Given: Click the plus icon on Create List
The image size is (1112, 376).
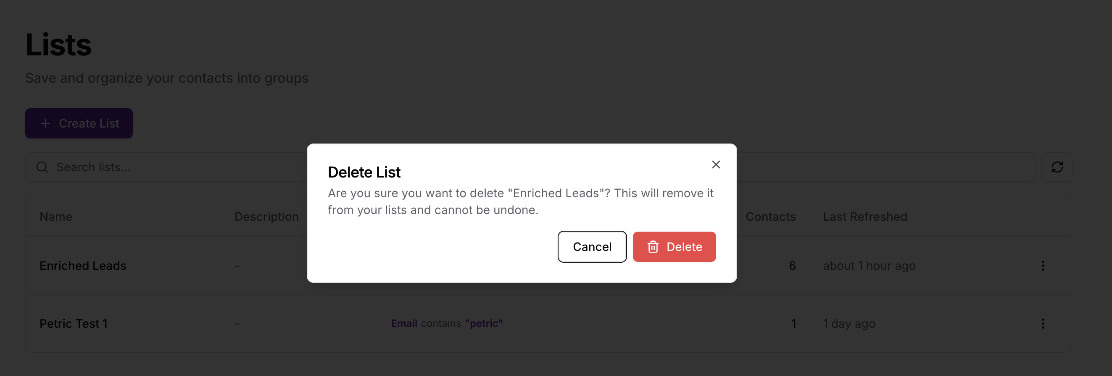Looking at the screenshot, I should [x=45, y=123].
